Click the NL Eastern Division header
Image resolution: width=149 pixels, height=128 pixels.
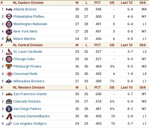point(28,3)
